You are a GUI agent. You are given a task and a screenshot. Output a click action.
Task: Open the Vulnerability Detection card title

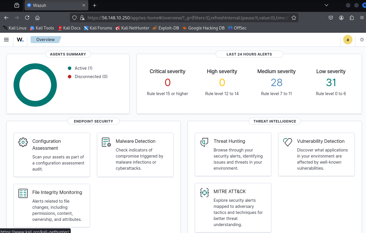[321, 141]
